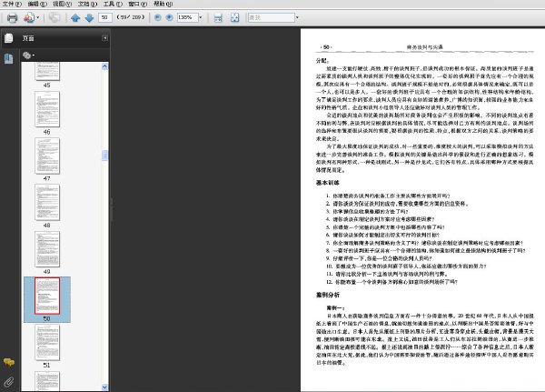Go to the next page with down arrow
The height and width of the screenshot is (392, 545).
click(89, 17)
